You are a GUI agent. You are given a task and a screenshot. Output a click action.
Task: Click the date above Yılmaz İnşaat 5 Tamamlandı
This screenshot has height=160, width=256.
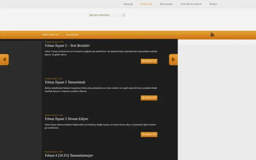(x=53, y=79)
